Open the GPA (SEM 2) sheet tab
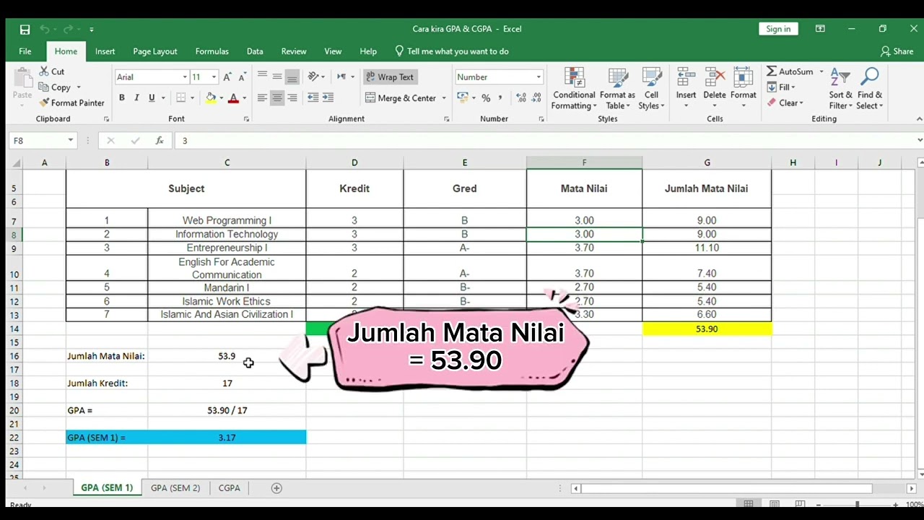Viewport: 924px width, 520px height. [x=175, y=488]
